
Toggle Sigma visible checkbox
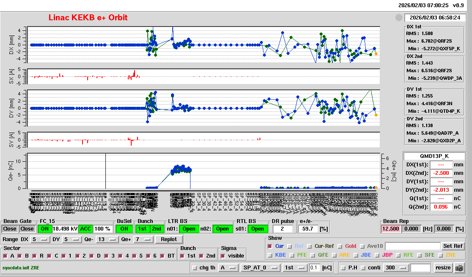pyautogui.click(x=224, y=256)
